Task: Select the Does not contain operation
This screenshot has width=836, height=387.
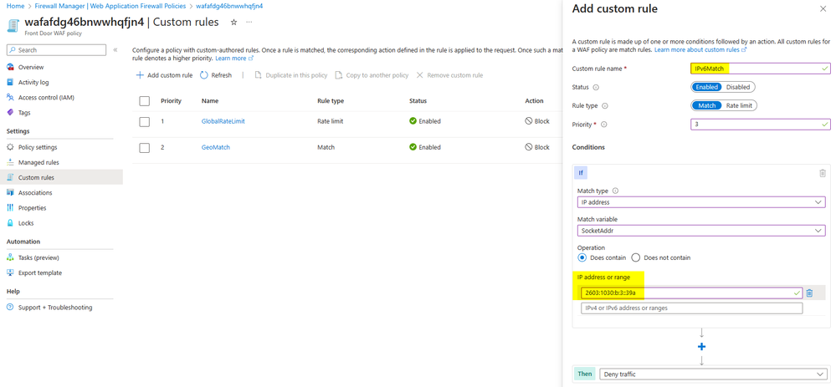Action: (x=635, y=257)
